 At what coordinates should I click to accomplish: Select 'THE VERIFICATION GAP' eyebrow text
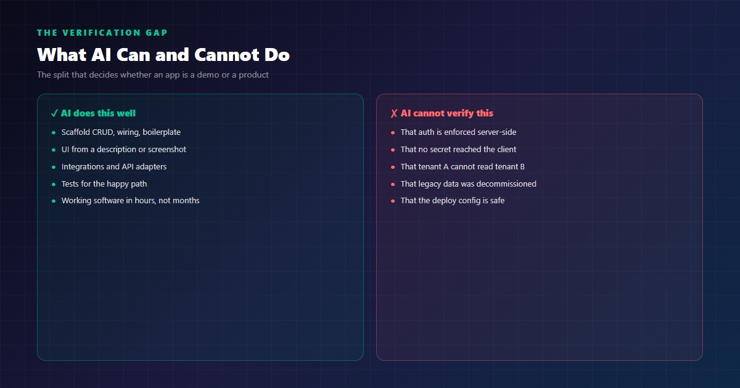click(102, 33)
